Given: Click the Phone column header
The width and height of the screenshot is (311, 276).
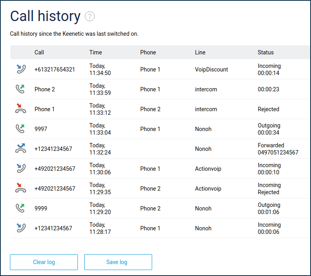Looking at the screenshot, I should pos(148,52).
